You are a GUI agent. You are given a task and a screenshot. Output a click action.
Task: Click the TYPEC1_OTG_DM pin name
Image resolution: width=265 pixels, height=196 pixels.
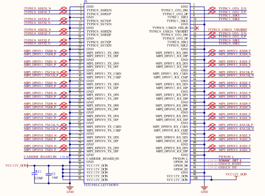pyautogui.click(x=174, y=10)
